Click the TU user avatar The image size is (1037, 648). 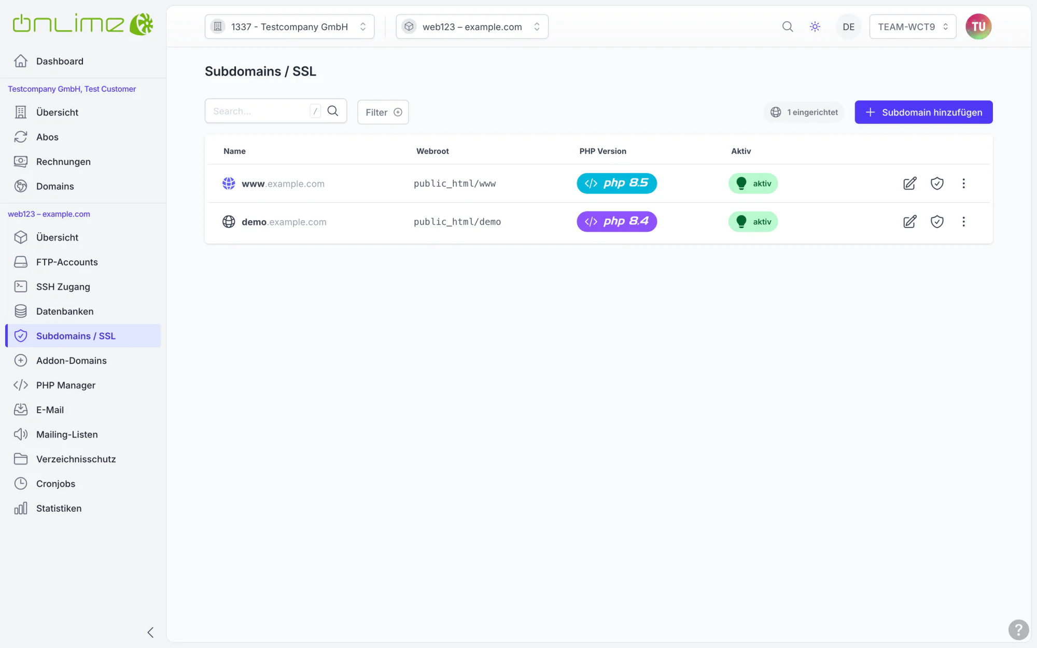coord(978,26)
